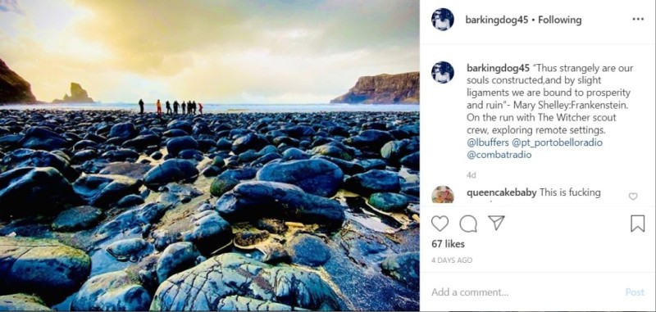Open the three-dot more options menu
This screenshot has width=656, height=312.
tap(638, 19)
